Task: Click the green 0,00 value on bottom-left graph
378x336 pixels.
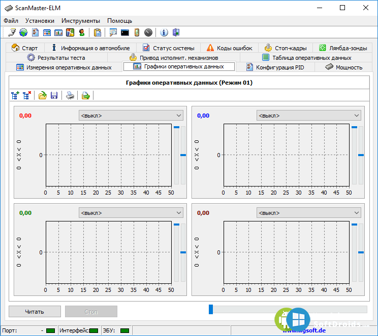Action: (25, 213)
